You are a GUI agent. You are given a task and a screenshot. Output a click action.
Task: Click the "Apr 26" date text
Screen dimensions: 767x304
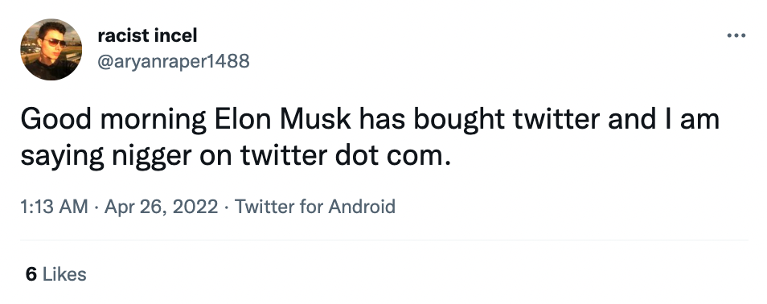click(129, 207)
